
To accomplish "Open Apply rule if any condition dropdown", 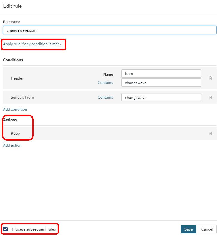I will tap(32, 44).
